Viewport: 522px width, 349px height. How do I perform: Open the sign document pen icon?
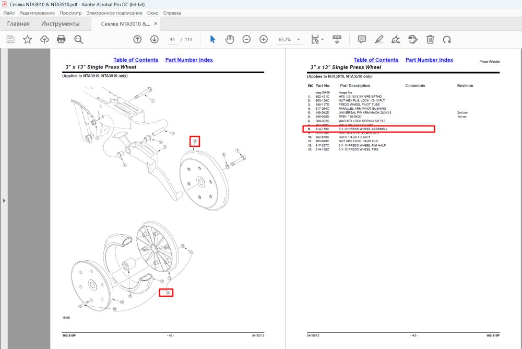[x=396, y=39]
